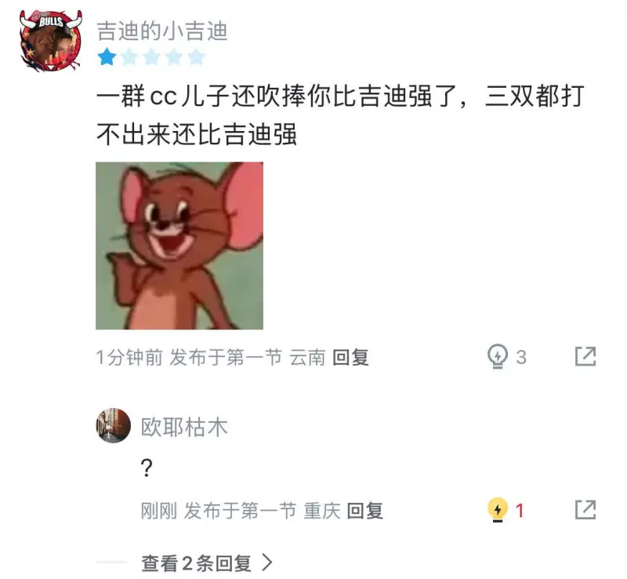
Task: Select the third faded rating star
Action: point(151,56)
